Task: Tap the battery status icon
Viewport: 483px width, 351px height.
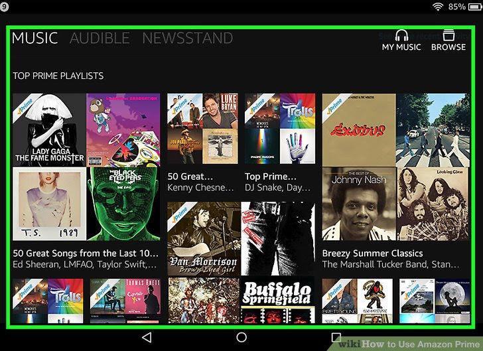Action: pos(474,7)
